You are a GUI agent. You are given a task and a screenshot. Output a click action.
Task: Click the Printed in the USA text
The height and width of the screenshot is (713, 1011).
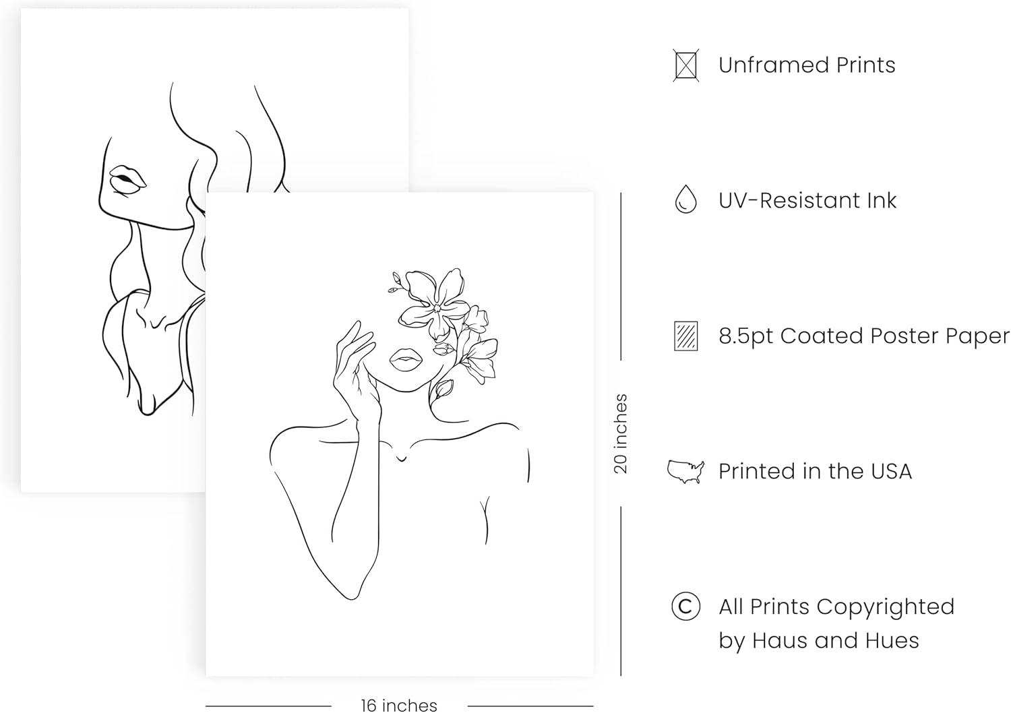point(815,471)
